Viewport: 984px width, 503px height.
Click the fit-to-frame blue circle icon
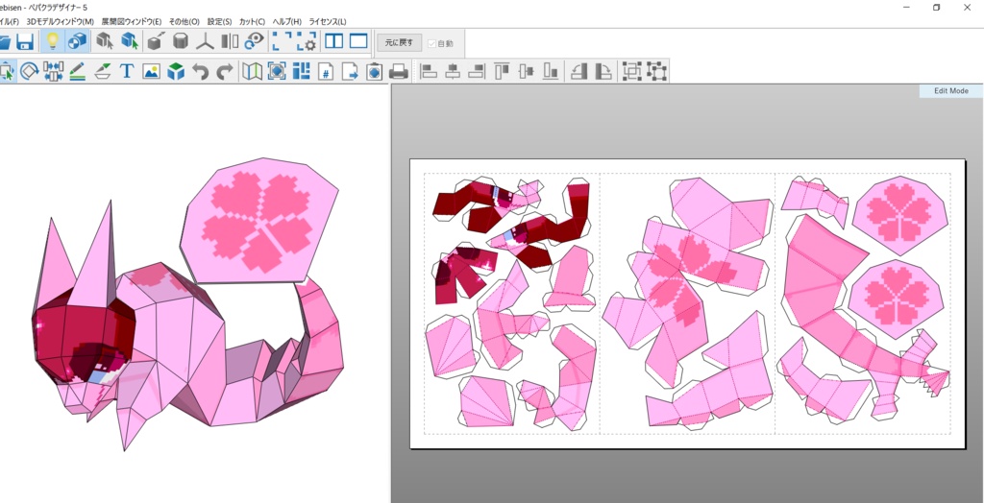pyautogui.click(x=277, y=71)
